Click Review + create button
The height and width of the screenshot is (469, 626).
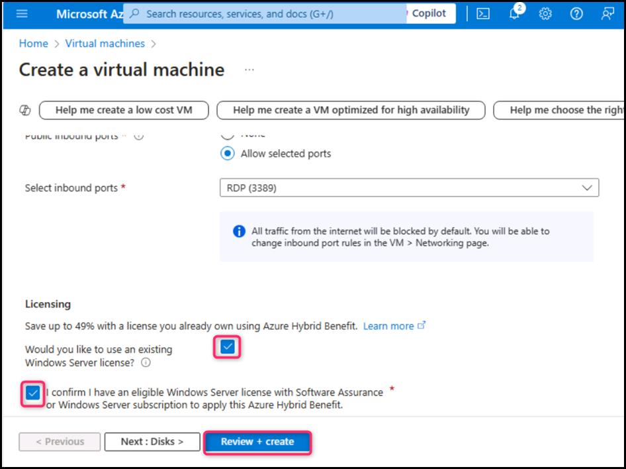257,442
